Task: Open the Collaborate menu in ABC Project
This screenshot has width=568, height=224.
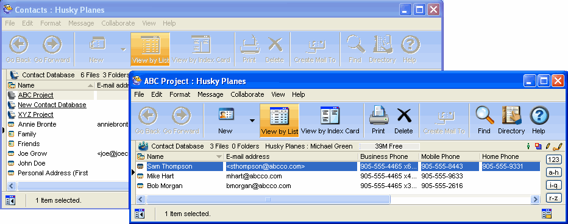Action: pyautogui.click(x=247, y=94)
